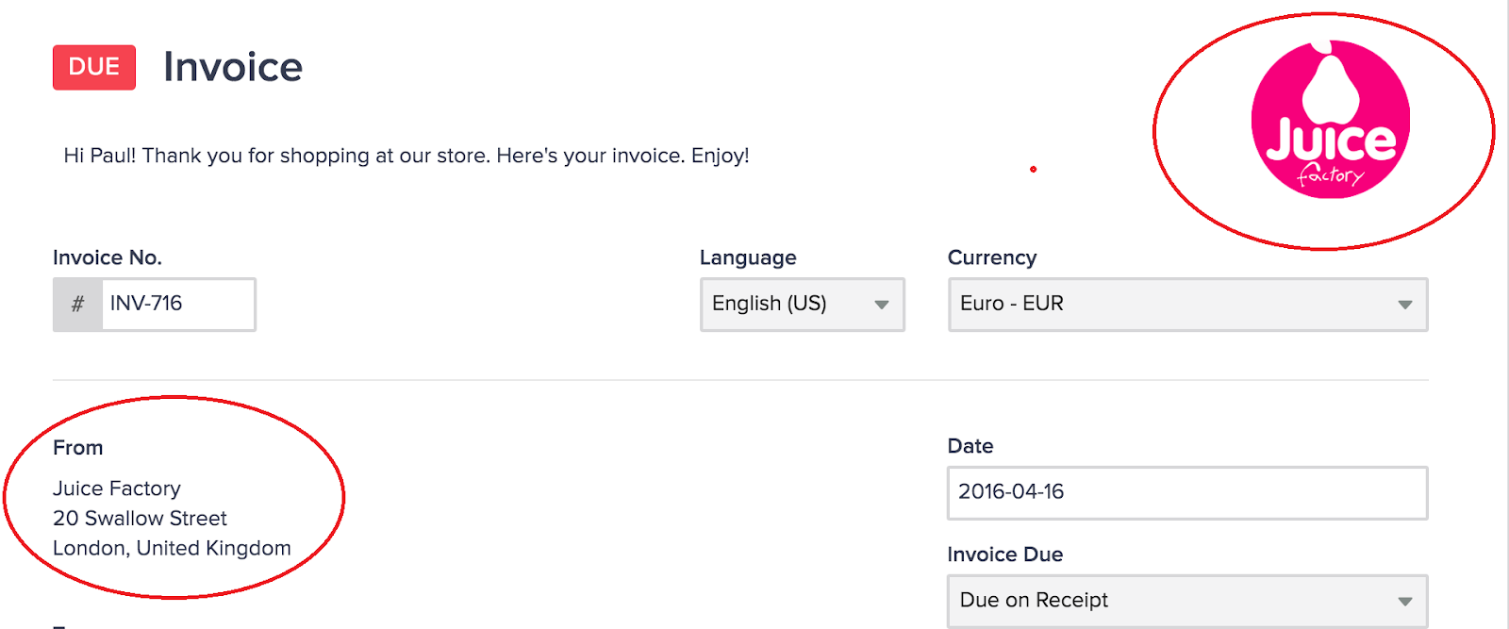Click the 'Invoice No.' label
Viewport: 1509px width, 629px height.
108,257
